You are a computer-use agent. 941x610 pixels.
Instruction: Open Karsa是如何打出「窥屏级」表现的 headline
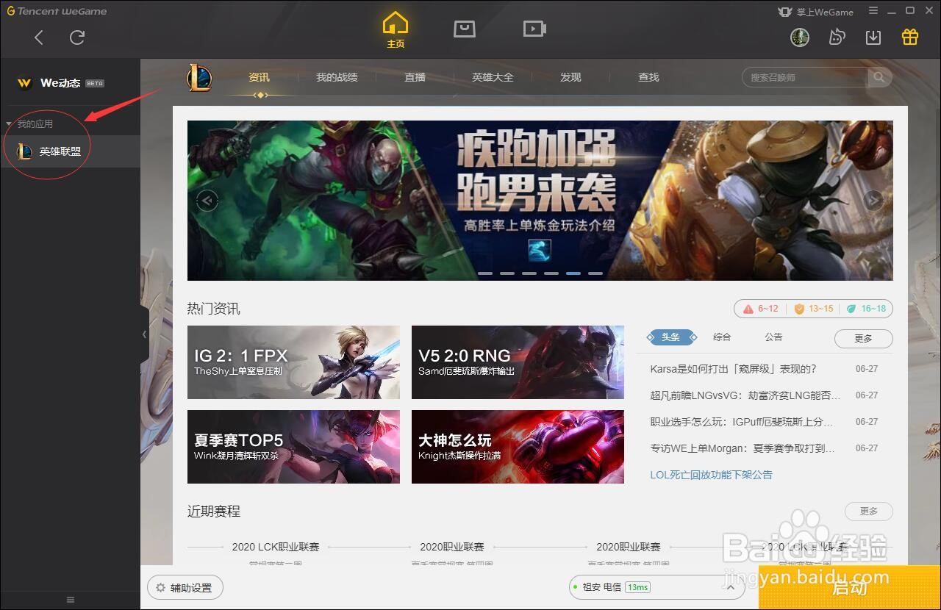pyautogui.click(x=734, y=369)
